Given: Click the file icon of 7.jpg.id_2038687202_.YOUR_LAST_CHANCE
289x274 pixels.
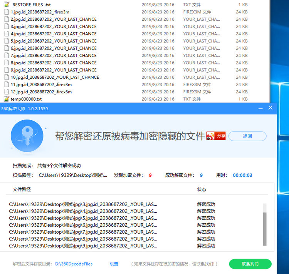Looking at the screenshot, I should tap(7, 55).
